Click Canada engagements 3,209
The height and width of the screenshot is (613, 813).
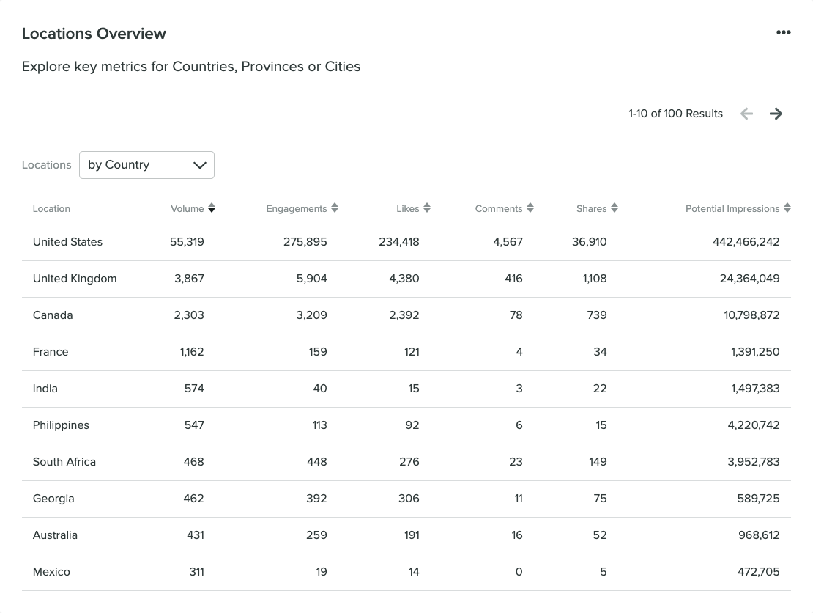tap(311, 315)
